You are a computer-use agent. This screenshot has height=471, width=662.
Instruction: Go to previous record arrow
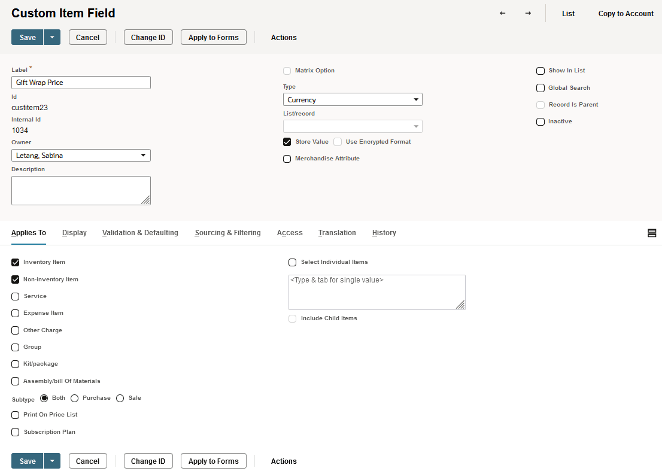tap(502, 14)
